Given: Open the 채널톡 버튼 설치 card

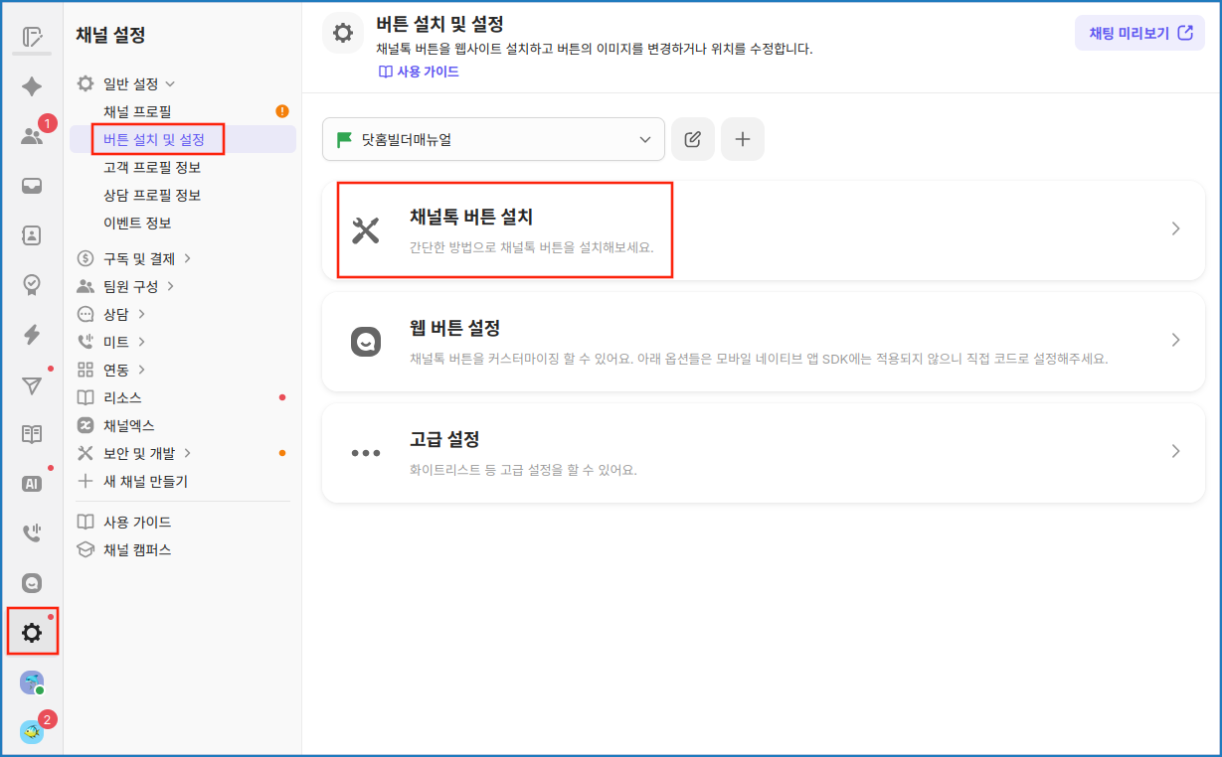Looking at the screenshot, I should coord(764,229).
